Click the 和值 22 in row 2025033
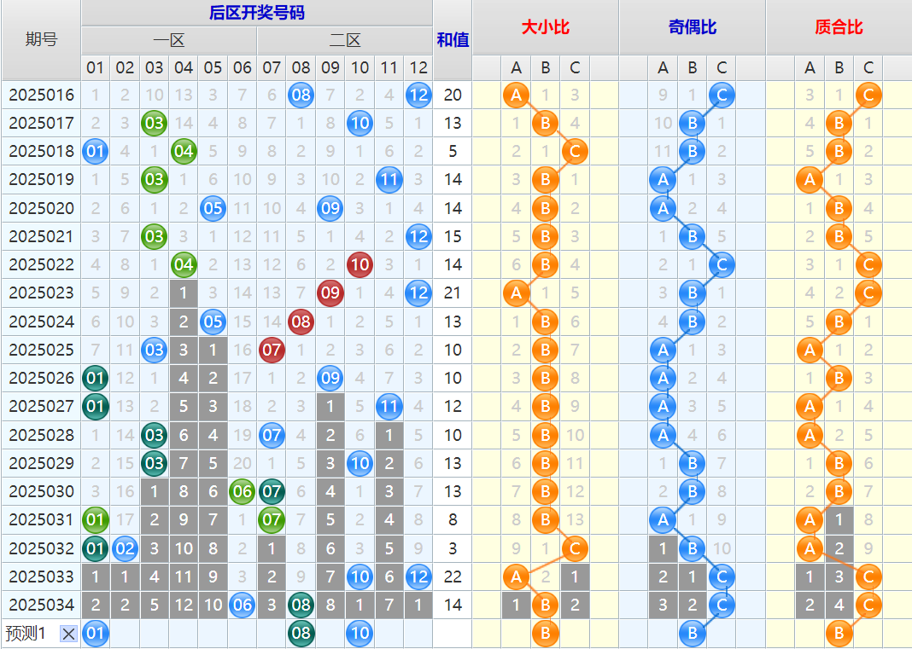The image size is (912, 649). (x=453, y=577)
